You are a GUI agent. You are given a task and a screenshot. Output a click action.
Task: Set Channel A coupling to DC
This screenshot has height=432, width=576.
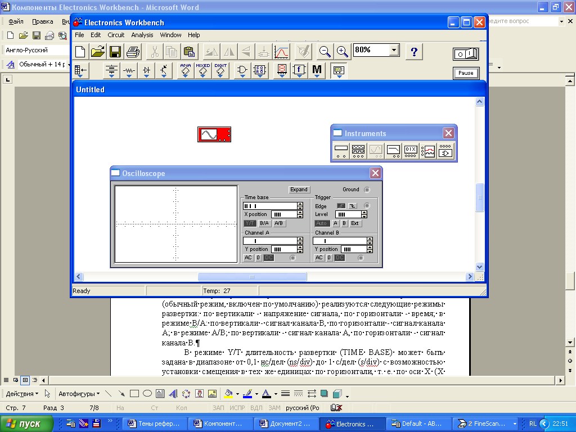[268, 258]
